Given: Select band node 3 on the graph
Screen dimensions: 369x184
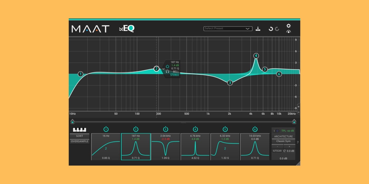Looking at the screenshot, I should 230,83.
